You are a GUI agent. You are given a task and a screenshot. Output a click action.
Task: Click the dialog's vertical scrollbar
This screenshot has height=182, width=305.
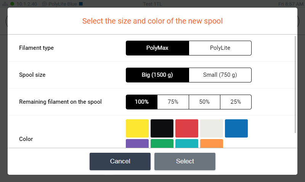(x=295, y=84)
